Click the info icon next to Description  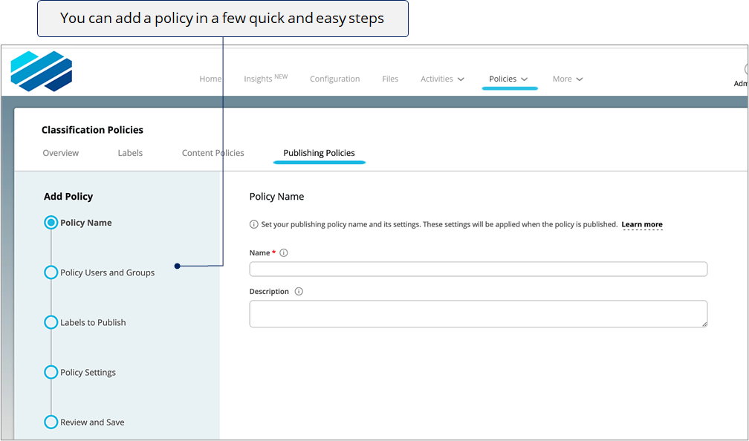[x=299, y=292]
